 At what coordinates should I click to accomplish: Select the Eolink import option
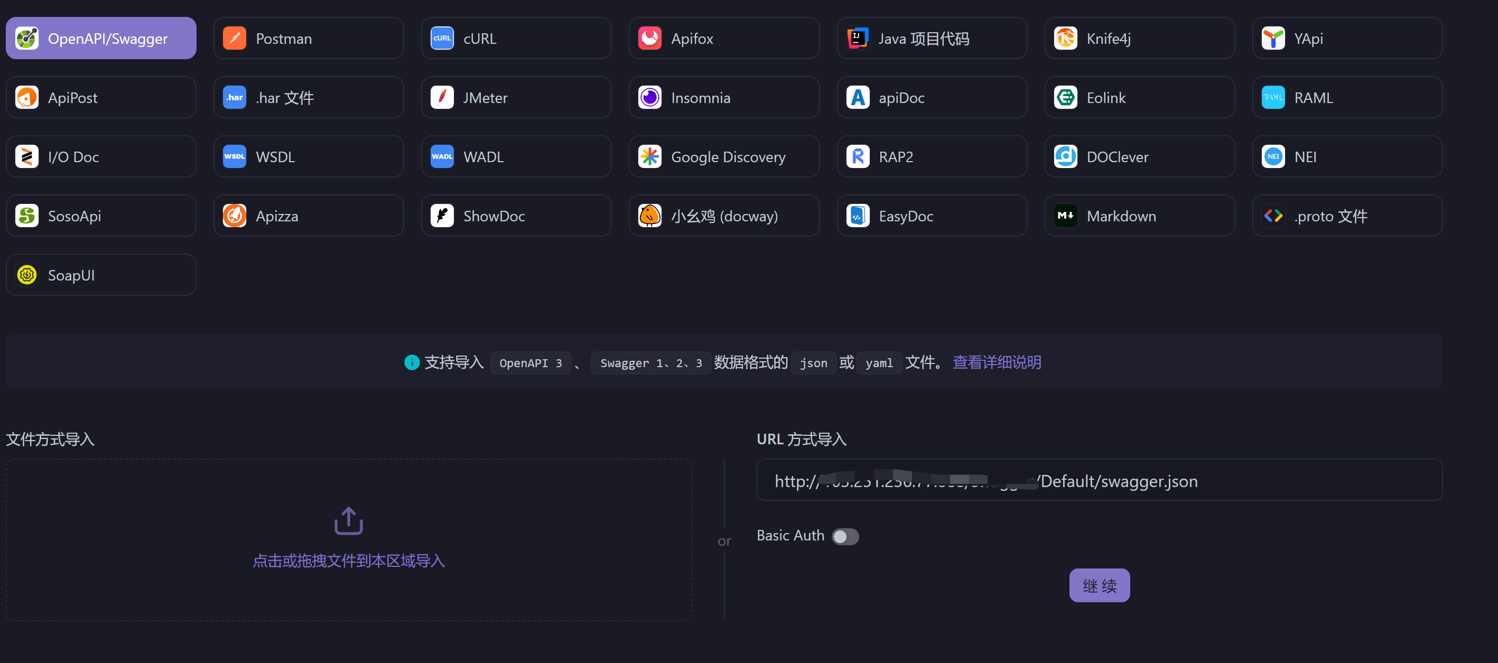click(x=1140, y=98)
